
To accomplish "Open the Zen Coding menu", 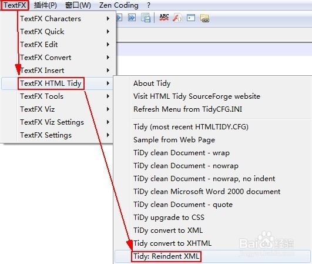I will tap(119, 5).
